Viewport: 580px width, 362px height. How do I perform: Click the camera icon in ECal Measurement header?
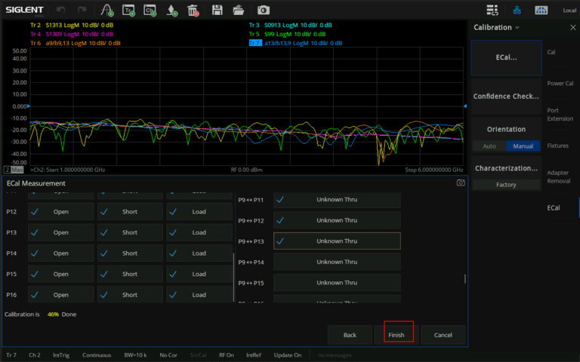point(461,183)
